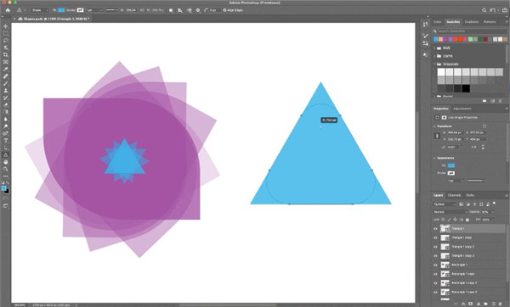The width and height of the screenshot is (510, 307).
Task: Open the Shape tool mode dropdown
Action: 40,10
